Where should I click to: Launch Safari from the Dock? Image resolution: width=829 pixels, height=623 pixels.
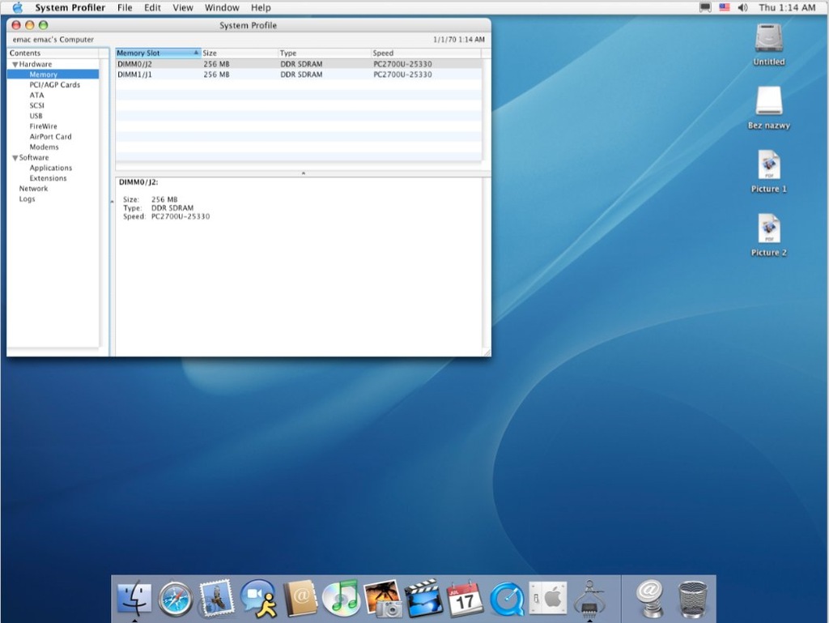click(176, 599)
